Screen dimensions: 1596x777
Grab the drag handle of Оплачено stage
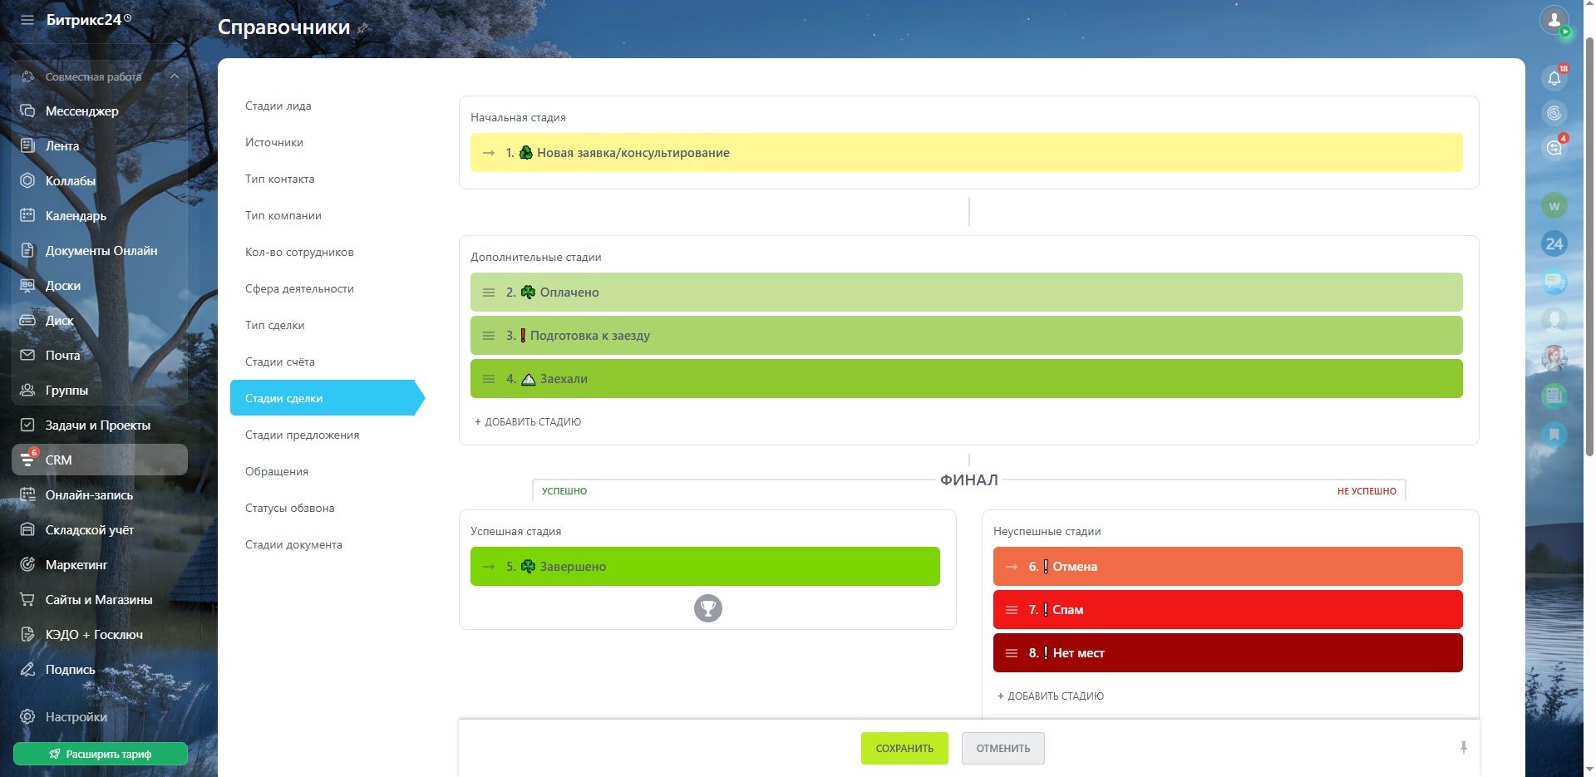[x=489, y=293]
